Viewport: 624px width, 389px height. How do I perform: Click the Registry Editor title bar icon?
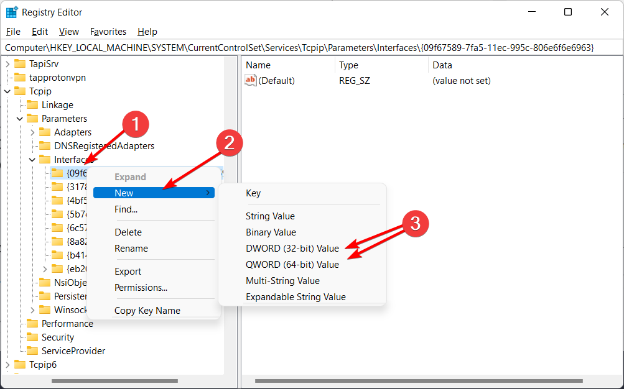click(x=11, y=12)
